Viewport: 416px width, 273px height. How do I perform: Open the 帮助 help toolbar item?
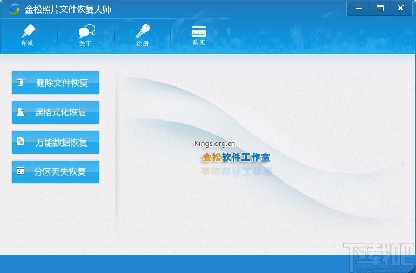28,35
